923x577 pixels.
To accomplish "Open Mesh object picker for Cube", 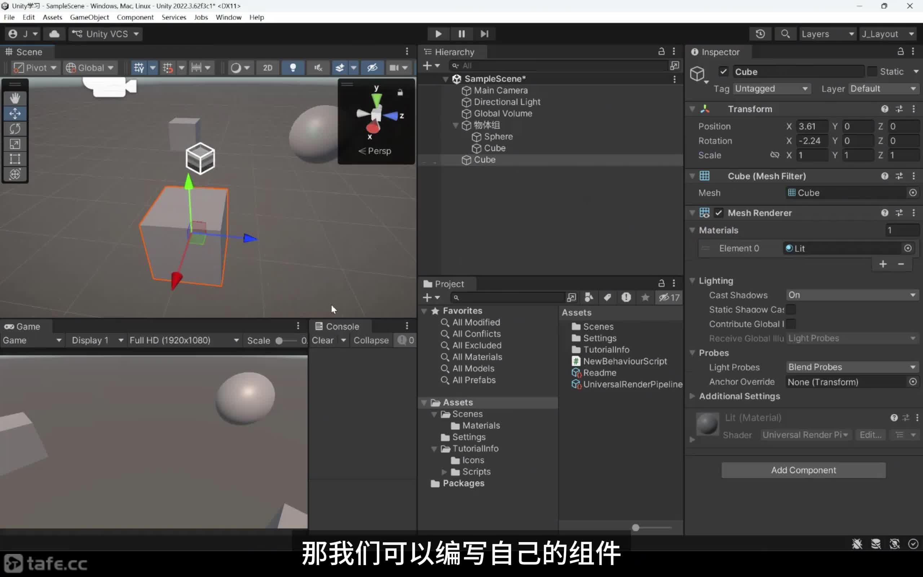I will coord(913,193).
